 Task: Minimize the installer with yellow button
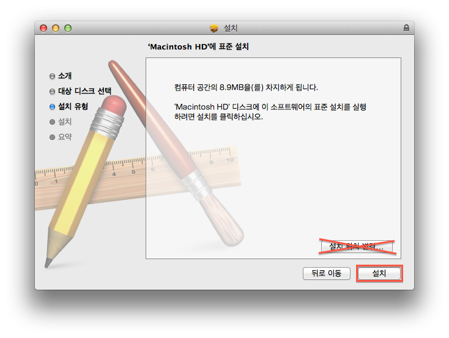pos(56,28)
